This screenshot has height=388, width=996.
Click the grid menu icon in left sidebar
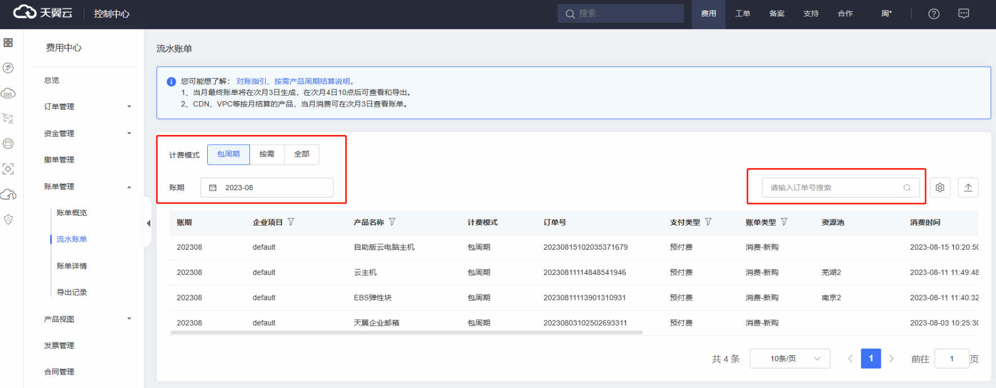click(8, 43)
